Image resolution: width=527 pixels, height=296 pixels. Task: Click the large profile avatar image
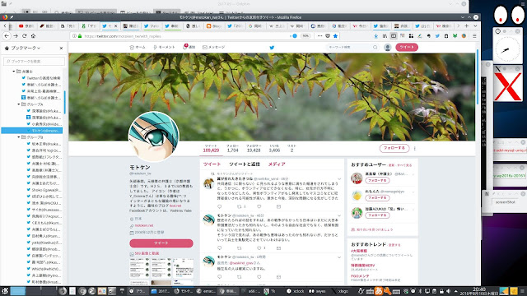click(x=154, y=136)
